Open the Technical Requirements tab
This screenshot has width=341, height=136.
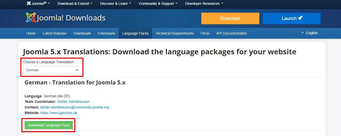coord(175,33)
